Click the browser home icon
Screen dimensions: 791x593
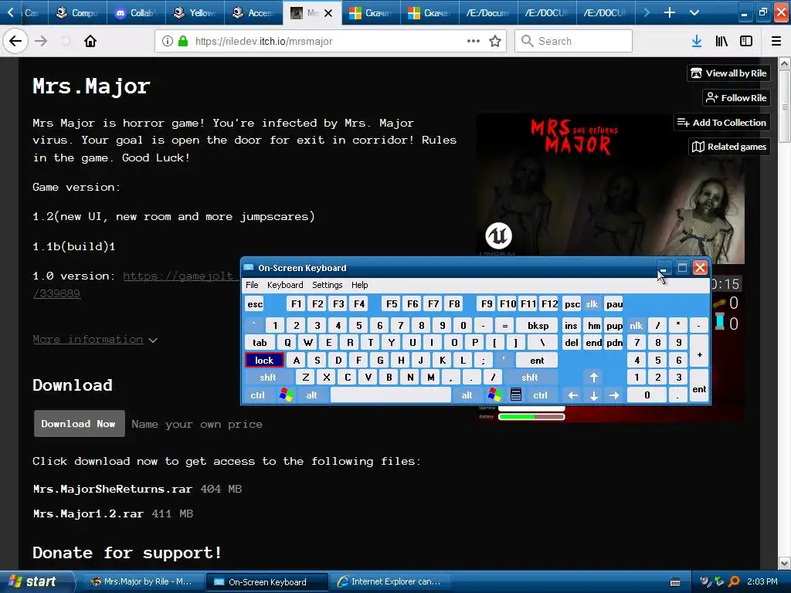click(x=90, y=41)
